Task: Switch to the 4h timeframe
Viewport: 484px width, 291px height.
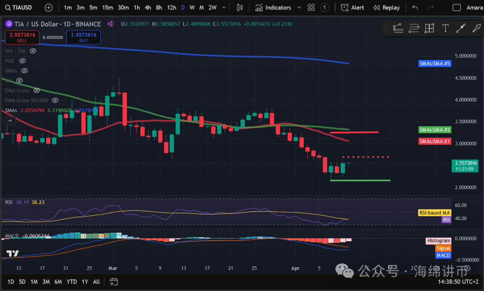Action: [147, 8]
